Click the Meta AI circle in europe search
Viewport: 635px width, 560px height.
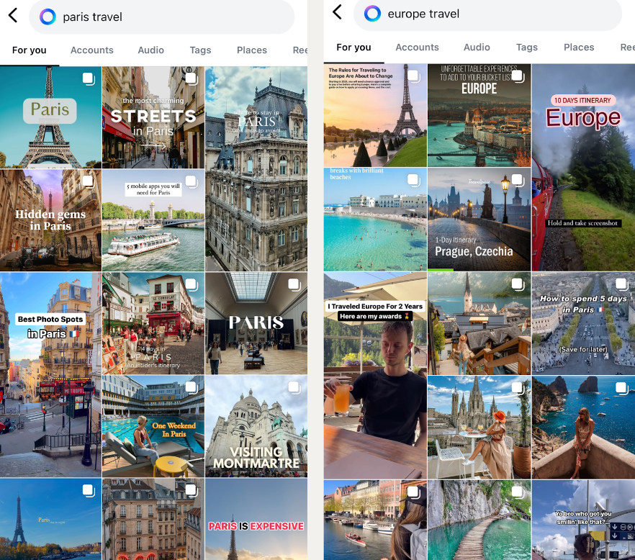(x=372, y=14)
